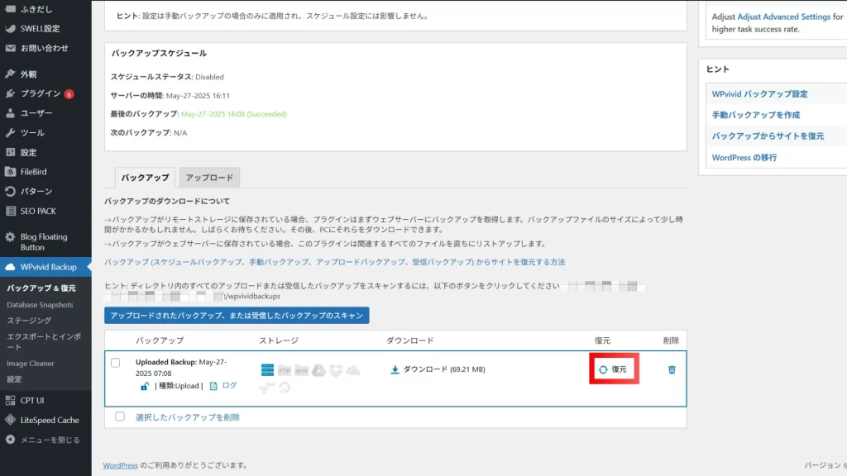Click the 選択したバックアップを削除 link
The width and height of the screenshot is (847, 476).
188,417
